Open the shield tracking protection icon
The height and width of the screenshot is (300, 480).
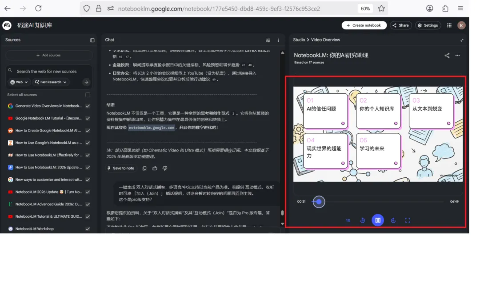click(87, 8)
